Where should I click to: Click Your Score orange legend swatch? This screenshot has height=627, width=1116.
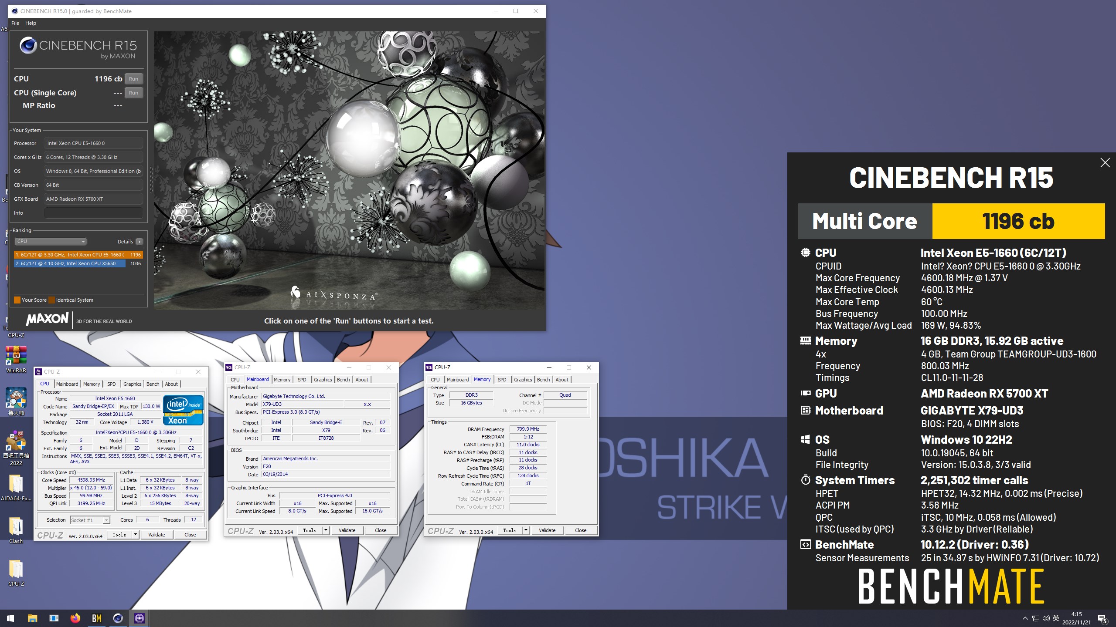(x=17, y=300)
